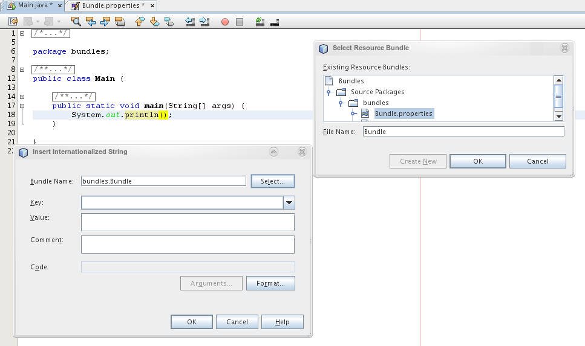The width and height of the screenshot is (585, 346).
Task: Focus the Key combo text field
Action: (x=182, y=203)
